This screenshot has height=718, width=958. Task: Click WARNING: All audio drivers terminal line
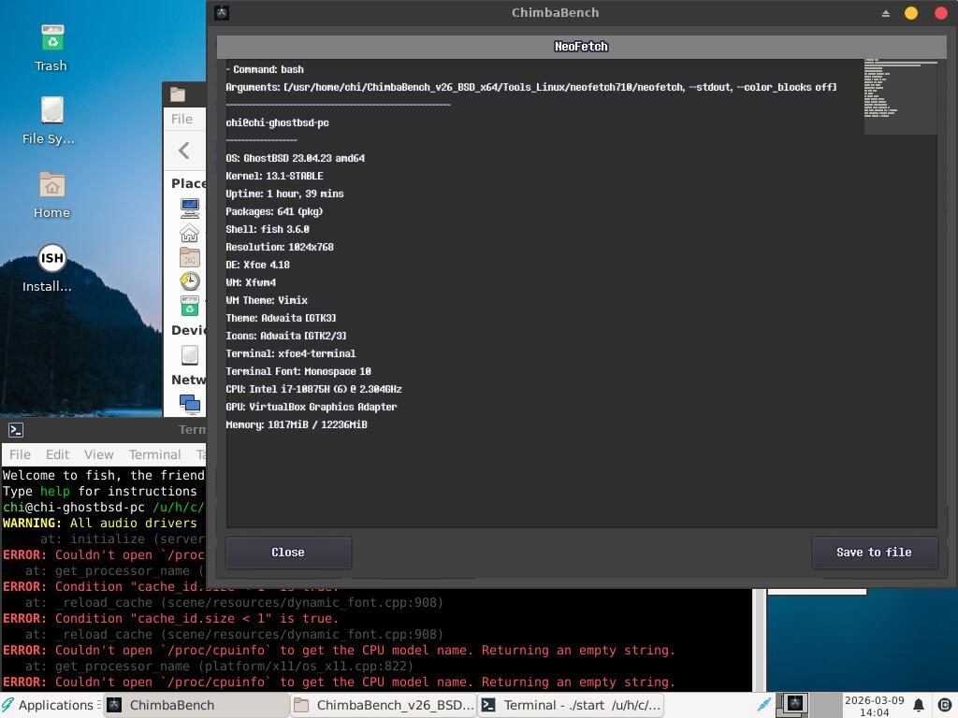click(x=100, y=523)
